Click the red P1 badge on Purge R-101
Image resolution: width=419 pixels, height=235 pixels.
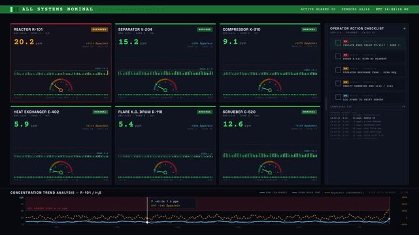(x=346, y=55)
